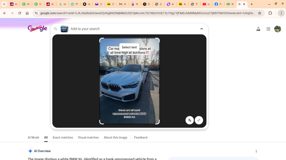
Task: Bookmark this page with the star
Action: pos(259,13)
